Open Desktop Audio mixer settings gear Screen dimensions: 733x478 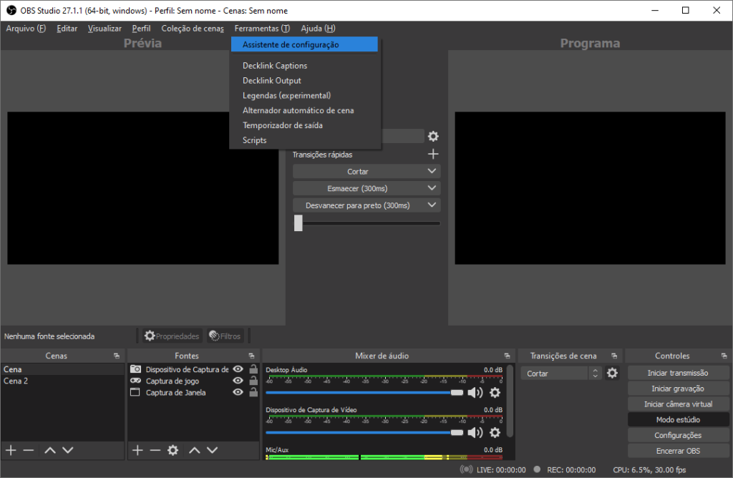point(495,392)
